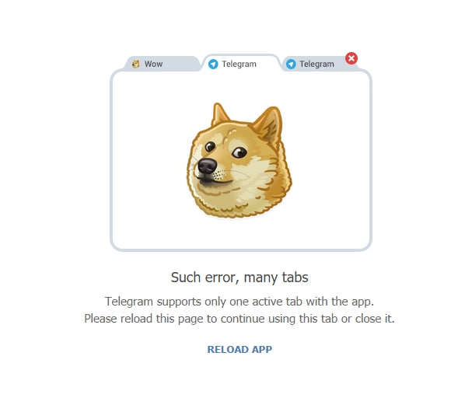Click the doge's right ear
This screenshot has height=412, width=465.
click(269, 124)
